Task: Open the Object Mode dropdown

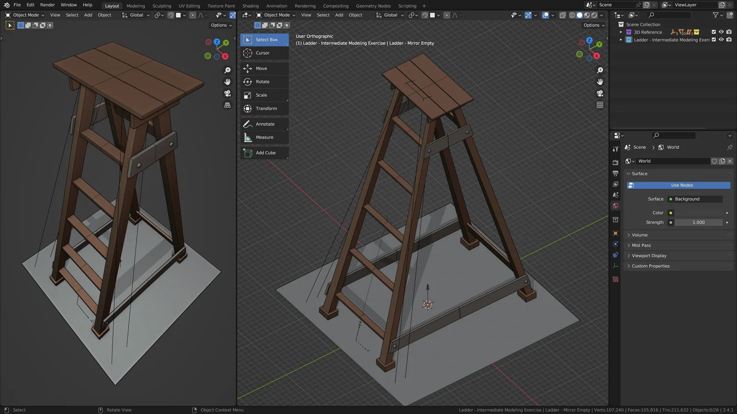Action: [x=276, y=15]
